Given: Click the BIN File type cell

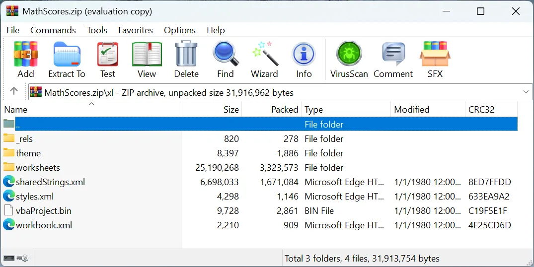Looking at the screenshot, I should (x=319, y=211).
